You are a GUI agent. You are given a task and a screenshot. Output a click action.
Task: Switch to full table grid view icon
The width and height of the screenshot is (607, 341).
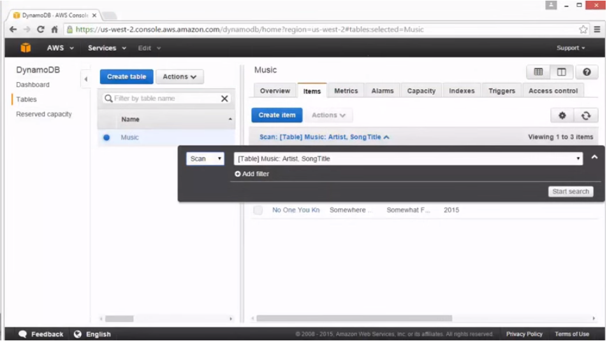538,72
